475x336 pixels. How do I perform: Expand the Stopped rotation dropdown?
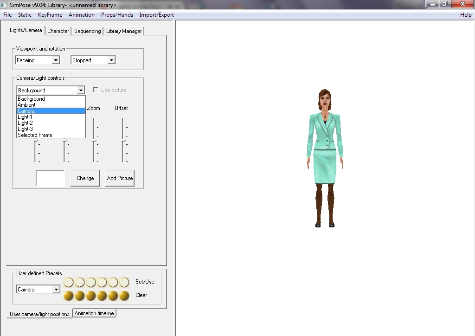[x=111, y=60]
